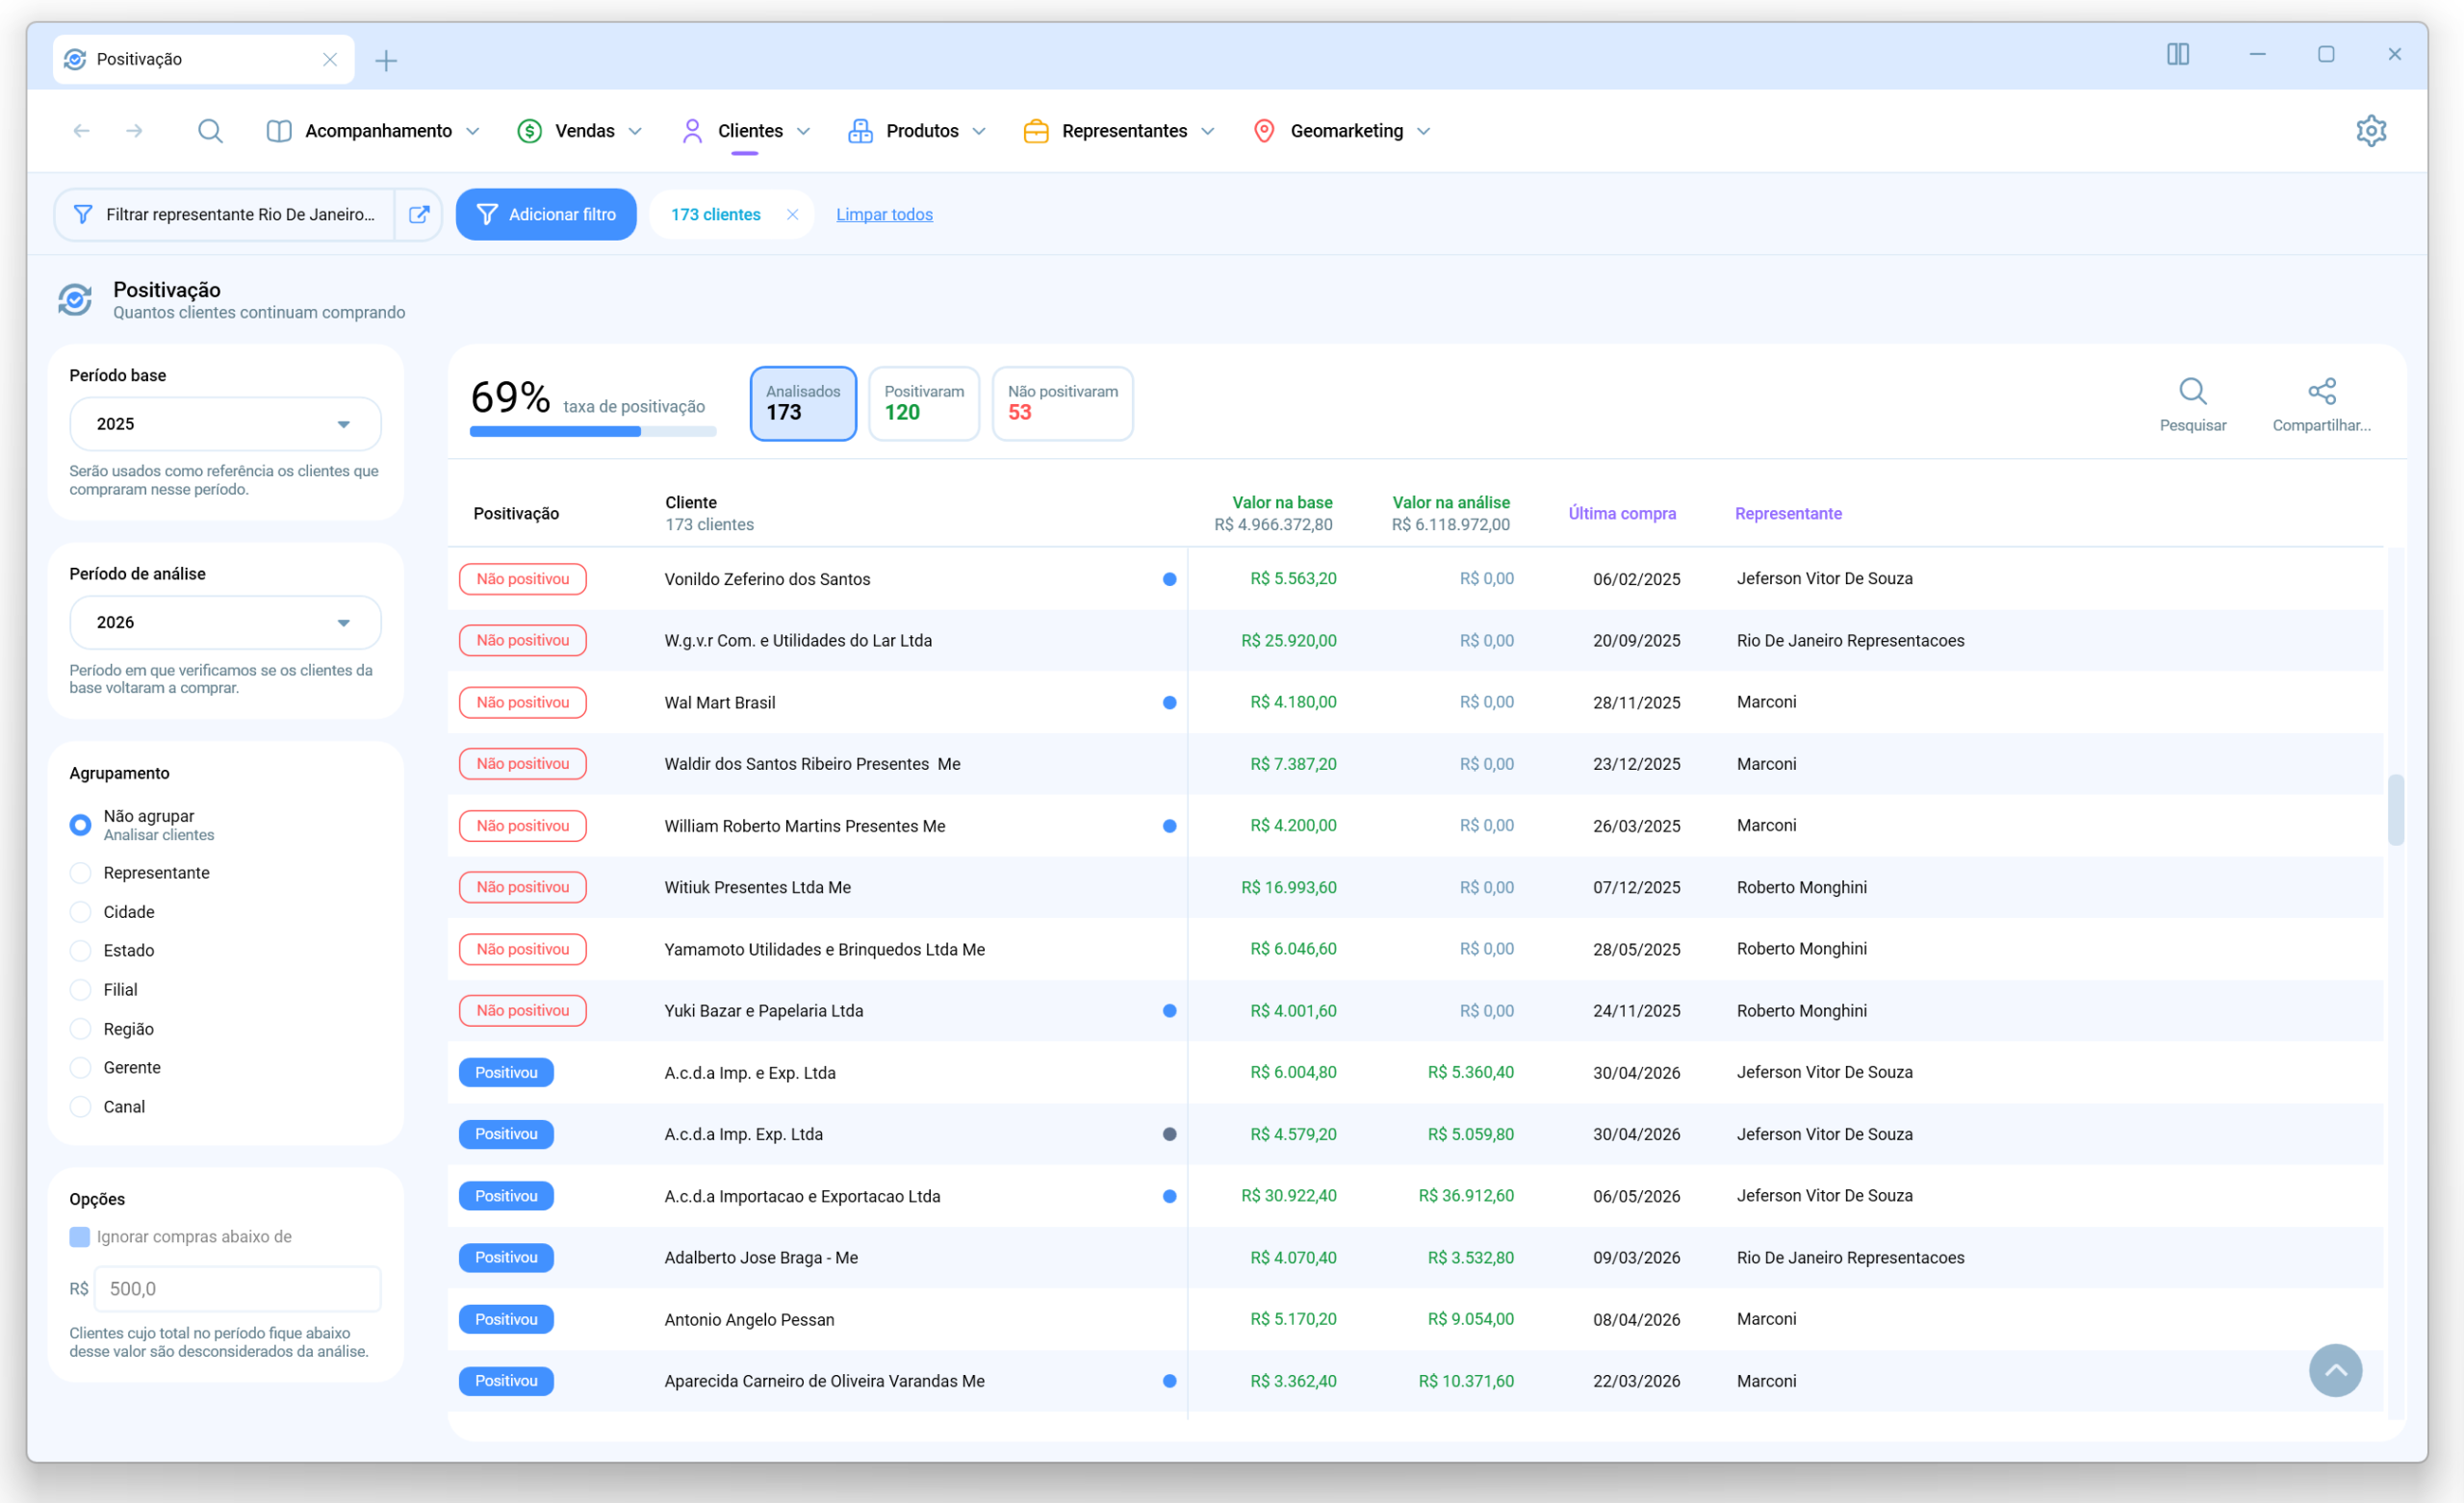Sort by Última compra column header
This screenshot has height=1503, width=2464.
click(x=1622, y=513)
